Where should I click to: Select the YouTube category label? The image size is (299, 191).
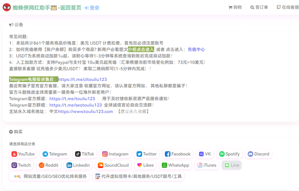pyautogui.click(x=26, y=154)
